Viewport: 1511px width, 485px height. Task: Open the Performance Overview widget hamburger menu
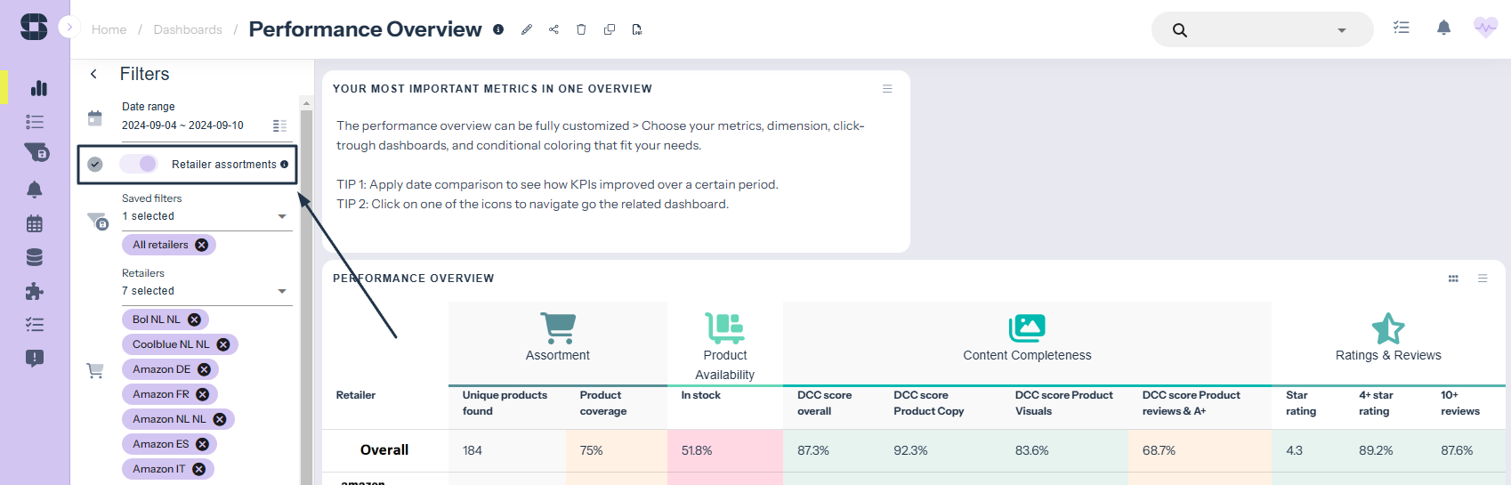coord(1483,279)
